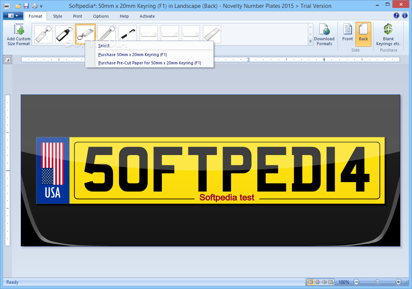Select the first view mode icon in status bar
This screenshot has height=289, width=412.
pos(311,282)
